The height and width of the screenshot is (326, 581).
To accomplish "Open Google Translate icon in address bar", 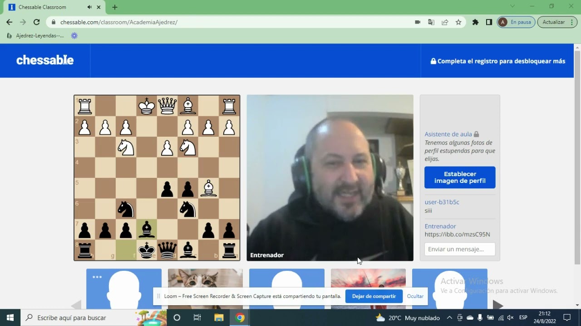I will coord(431,22).
